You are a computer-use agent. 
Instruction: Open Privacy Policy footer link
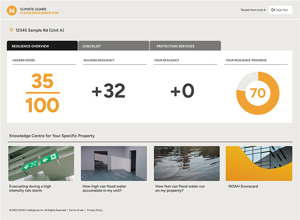(x=95, y=210)
